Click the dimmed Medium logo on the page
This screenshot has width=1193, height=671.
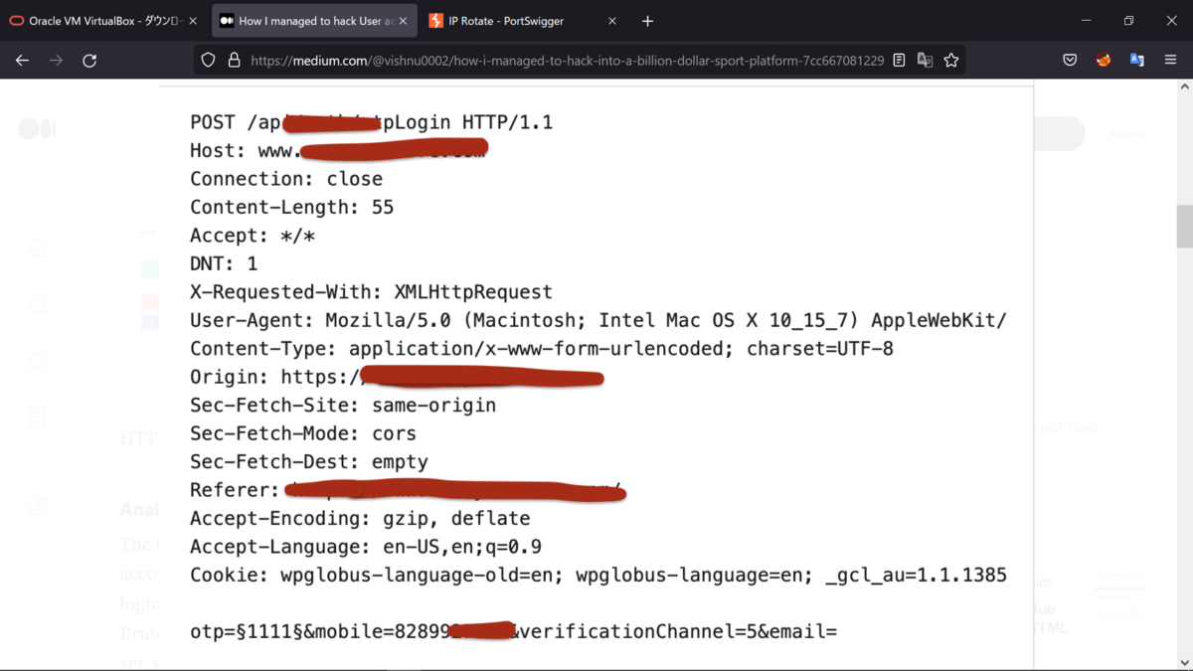point(38,128)
